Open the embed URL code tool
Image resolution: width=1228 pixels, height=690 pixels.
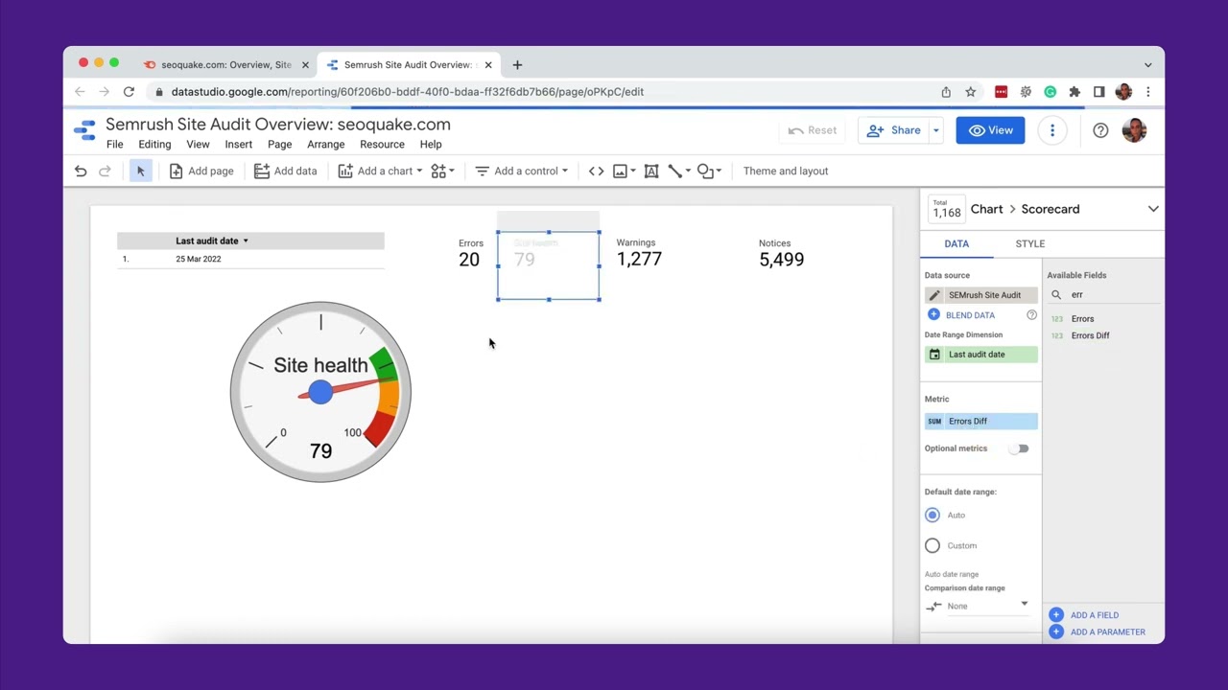[596, 171]
